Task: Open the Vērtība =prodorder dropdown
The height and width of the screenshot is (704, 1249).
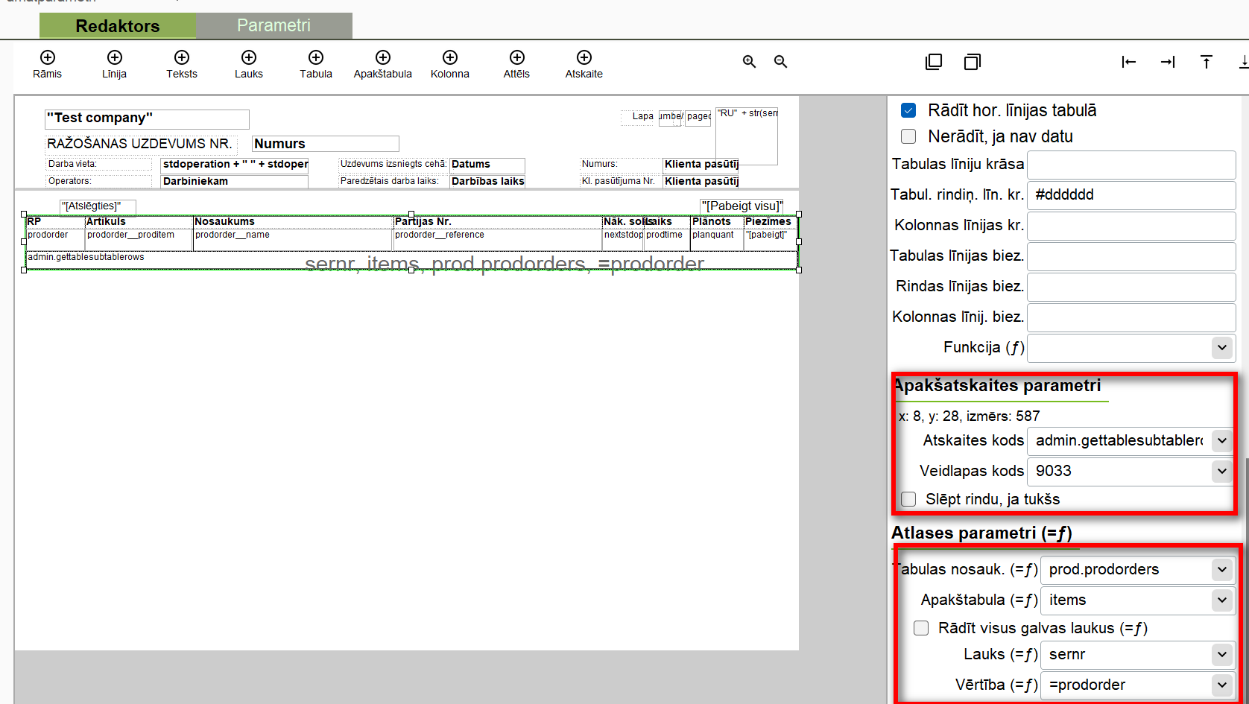Action: point(1221,685)
